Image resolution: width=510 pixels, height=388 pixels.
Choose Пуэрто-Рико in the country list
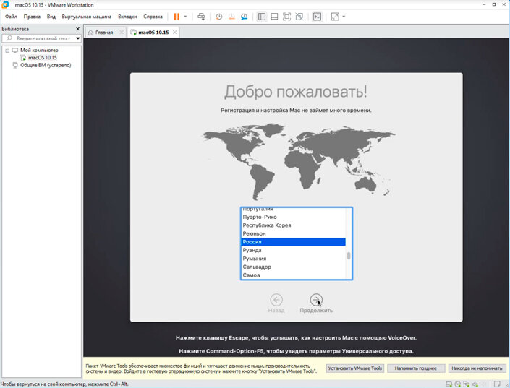coord(293,217)
